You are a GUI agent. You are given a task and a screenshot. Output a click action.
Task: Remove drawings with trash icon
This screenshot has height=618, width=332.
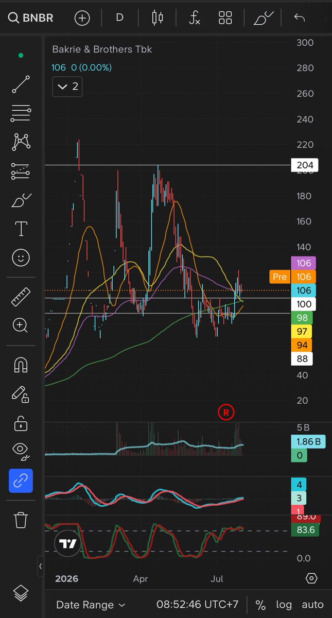[x=21, y=520]
